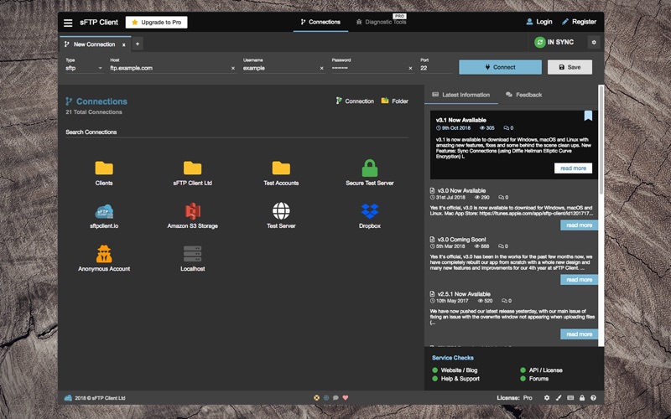Switch to the Feedback tab
671x419 pixels.
pyautogui.click(x=523, y=95)
